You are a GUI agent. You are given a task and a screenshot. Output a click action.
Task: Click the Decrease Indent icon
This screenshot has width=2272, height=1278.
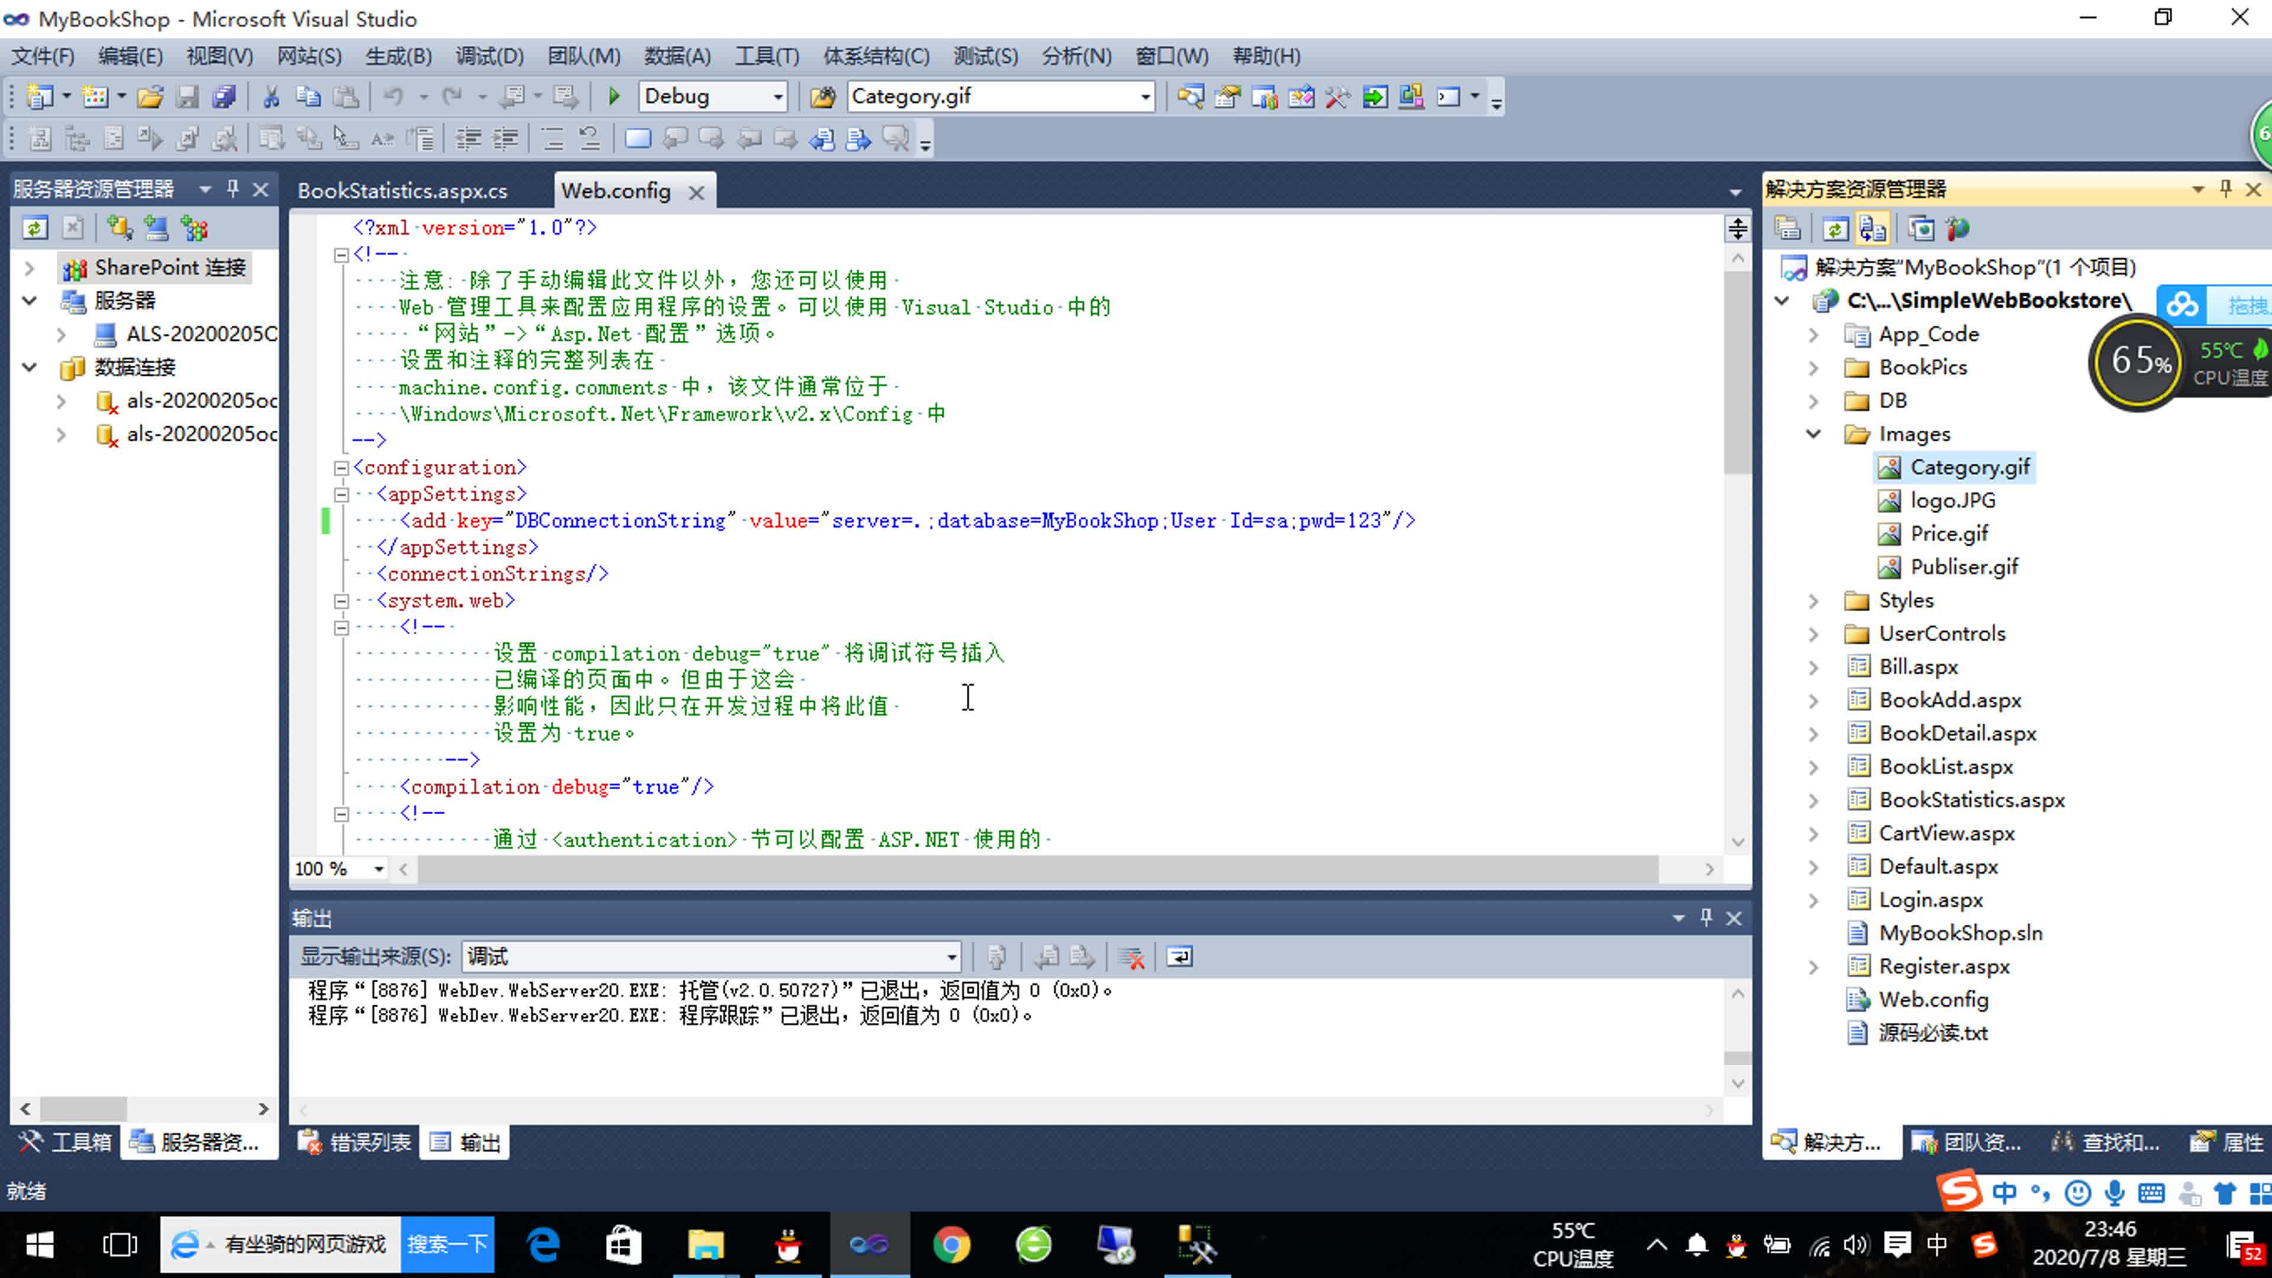point(469,138)
